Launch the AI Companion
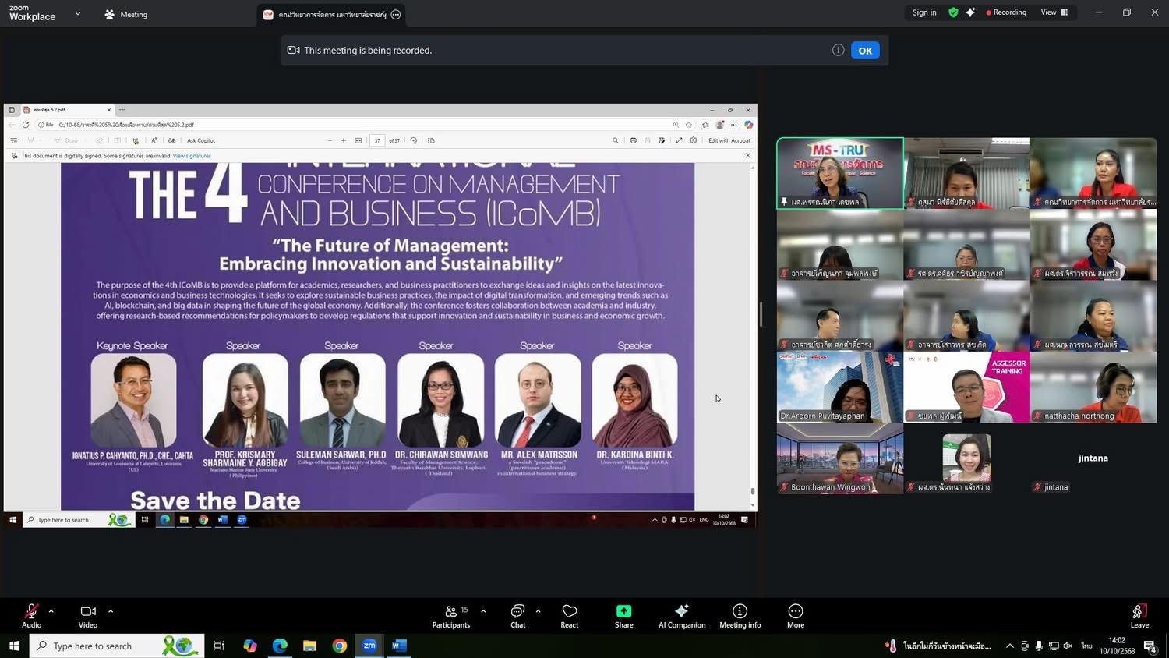Image resolution: width=1169 pixels, height=658 pixels. [681, 615]
